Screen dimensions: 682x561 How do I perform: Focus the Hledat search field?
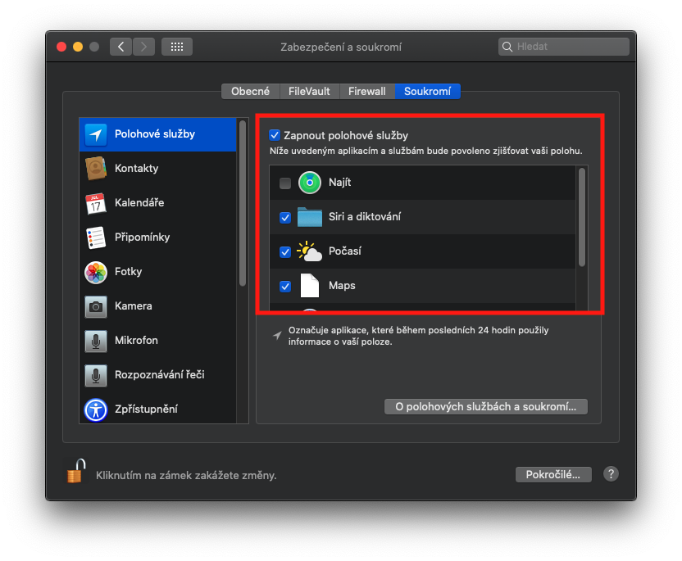564,47
